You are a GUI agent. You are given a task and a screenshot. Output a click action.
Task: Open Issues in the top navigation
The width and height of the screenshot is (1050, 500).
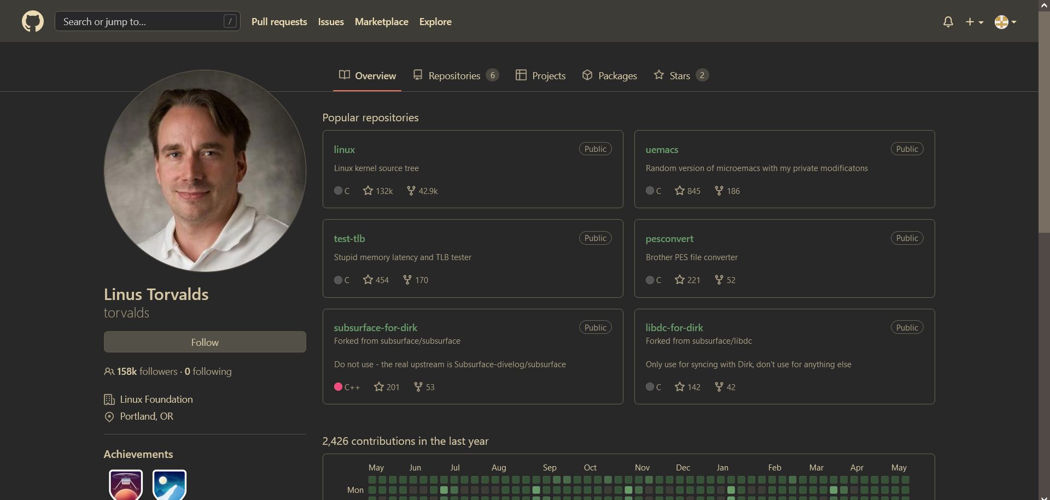pyautogui.click(x=331, y=22)
